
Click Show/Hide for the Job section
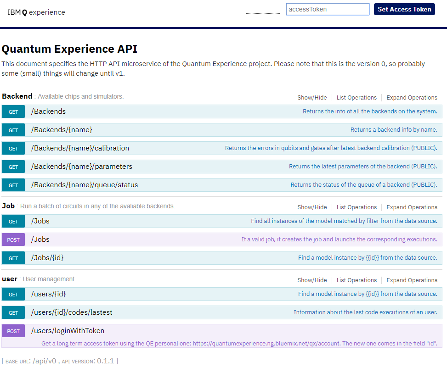(312, 207)
